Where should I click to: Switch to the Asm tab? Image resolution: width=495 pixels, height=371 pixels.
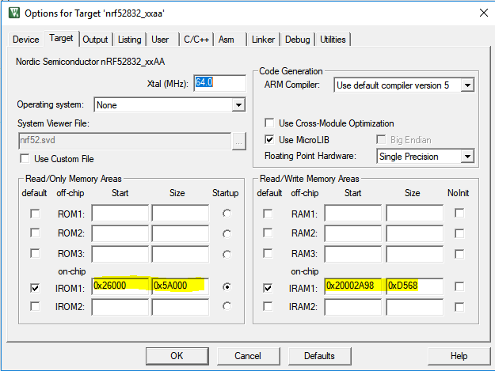click(227, 40)
